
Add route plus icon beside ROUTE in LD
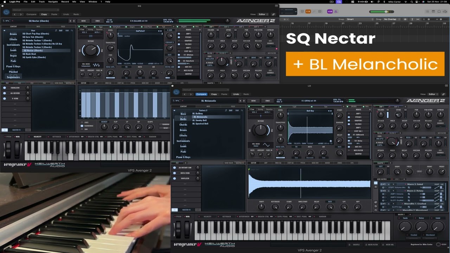370,110
